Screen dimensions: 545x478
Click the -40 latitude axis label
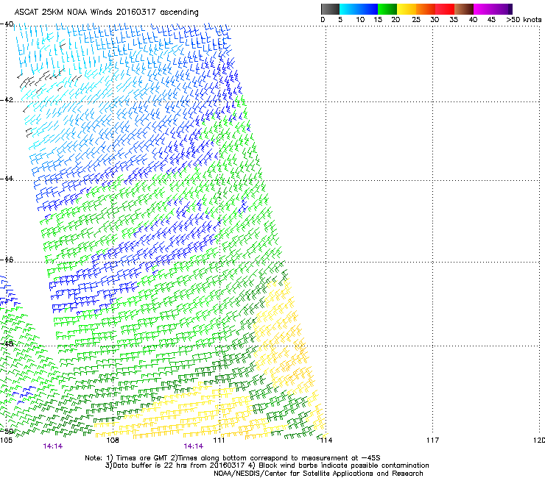point(7,24)
